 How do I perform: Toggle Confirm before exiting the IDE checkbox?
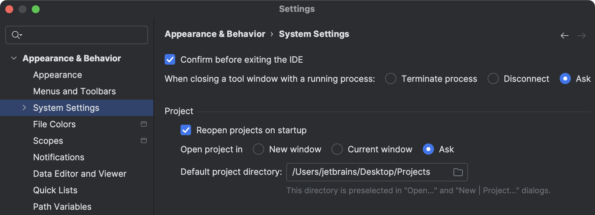pyautogui.click(x=170, y=60)
